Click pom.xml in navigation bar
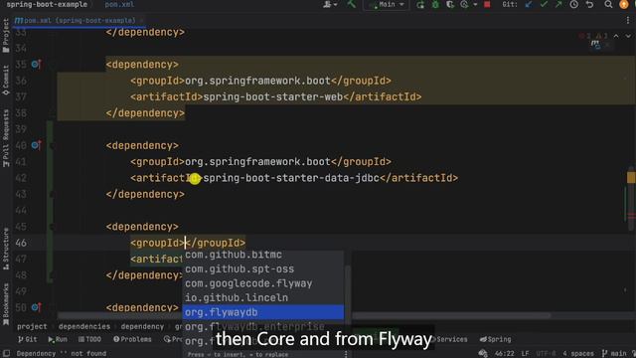Screen dimensions: 636x358 (x=119, y=4)
